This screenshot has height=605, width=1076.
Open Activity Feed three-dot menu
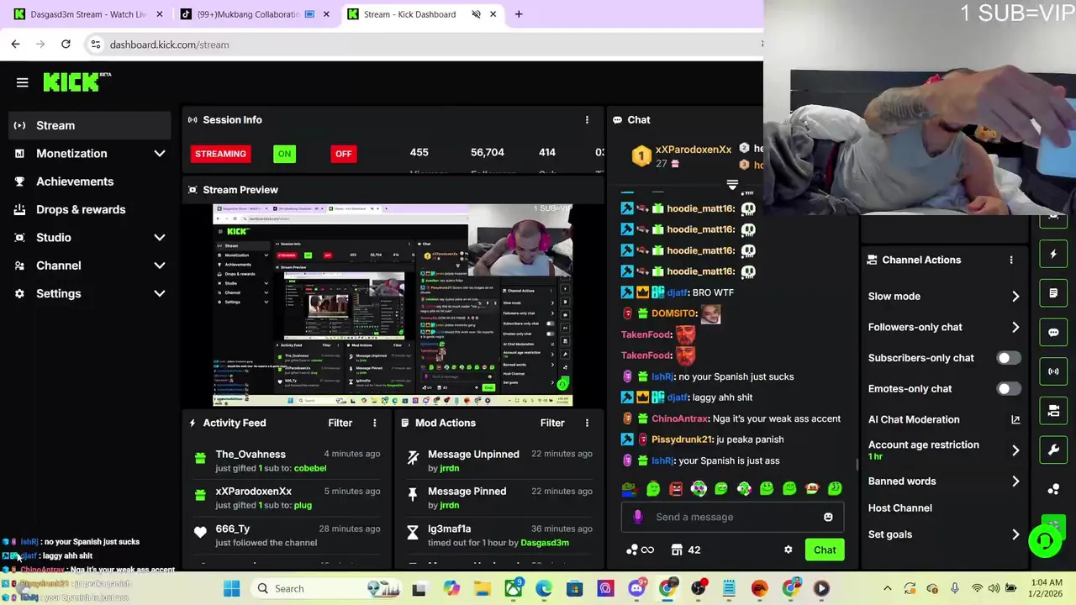(x=375, y=423)
